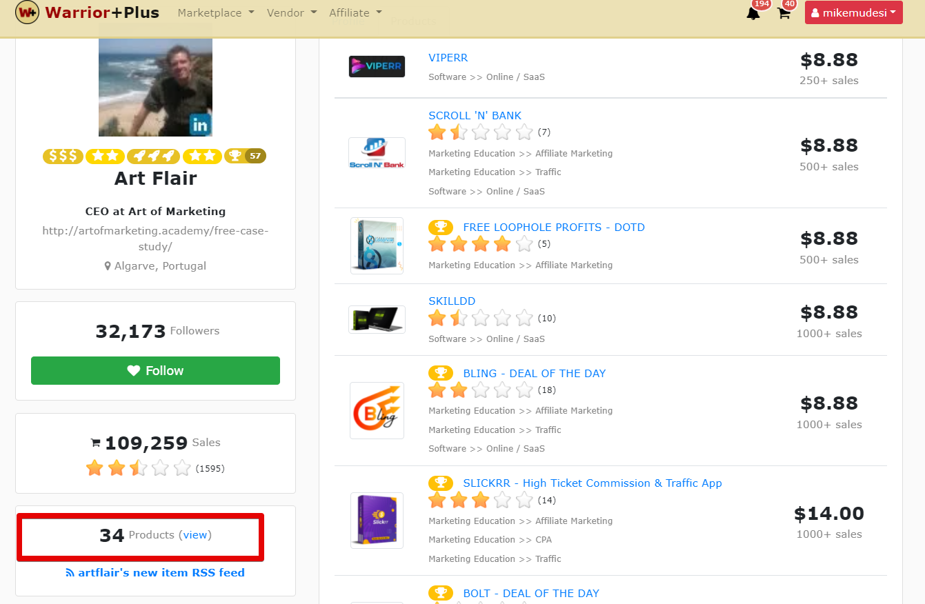Open FREE LOOPHOLE PROFITS - DOTD link
Screen dimensions: 925x604
tap(554, 228)
